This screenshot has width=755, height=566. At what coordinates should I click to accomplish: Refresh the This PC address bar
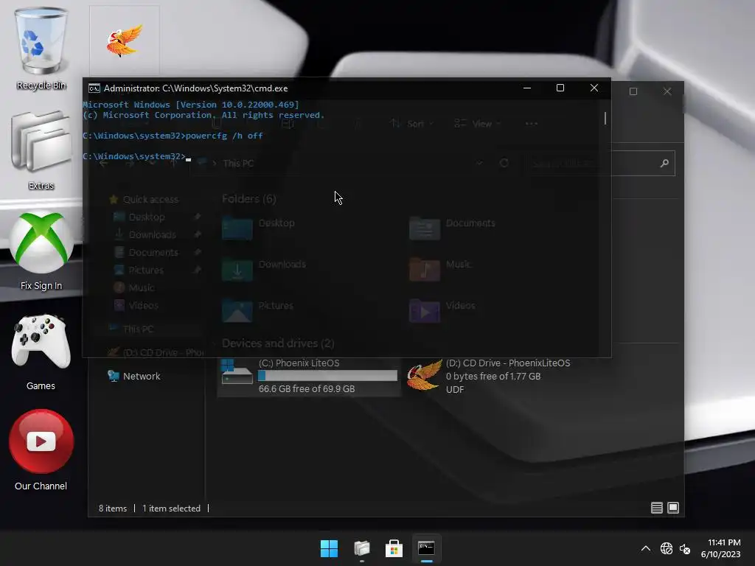point(504,163)
